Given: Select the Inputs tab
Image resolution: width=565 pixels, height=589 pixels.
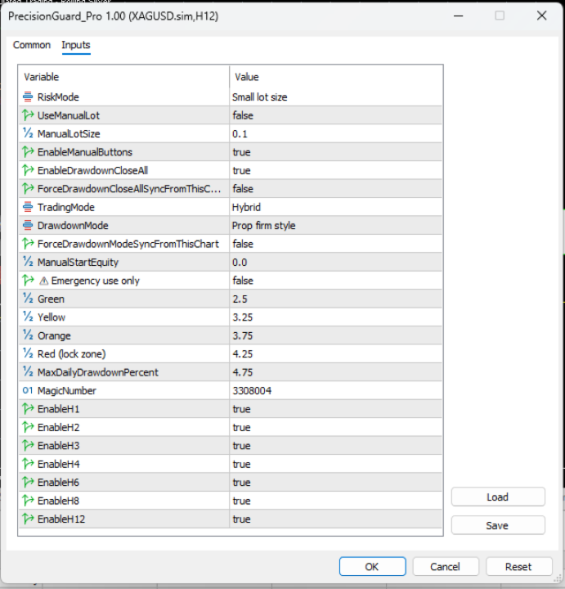Looking at the screenshot, I should pyautogui.click(x=76, y=45).
